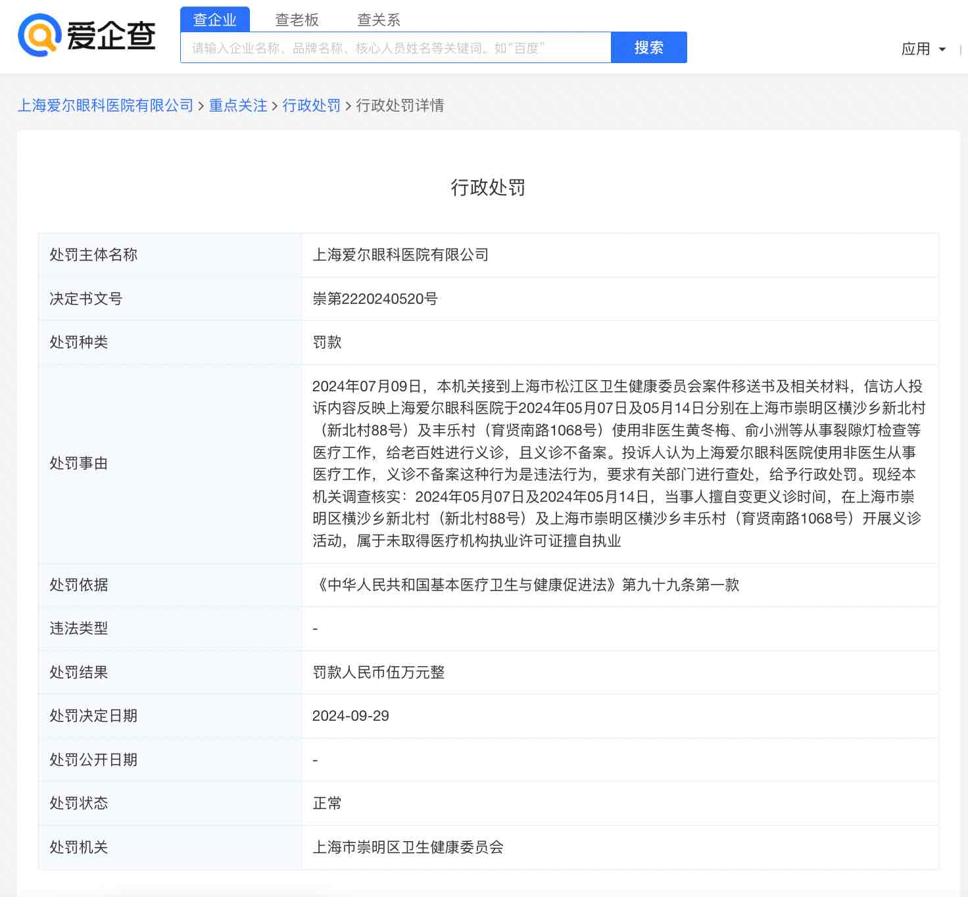Image resolution: width=968 pixels, height=897 pixels.
Task: Open the 应用 dropdown menu
Action: tap(923, 49)
